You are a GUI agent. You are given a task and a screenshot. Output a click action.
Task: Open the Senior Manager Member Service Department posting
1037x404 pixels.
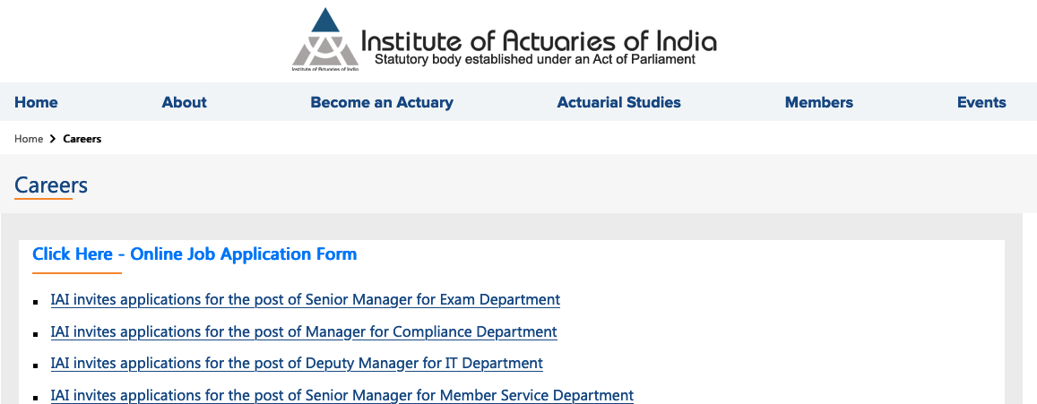[x=341, y=395]
